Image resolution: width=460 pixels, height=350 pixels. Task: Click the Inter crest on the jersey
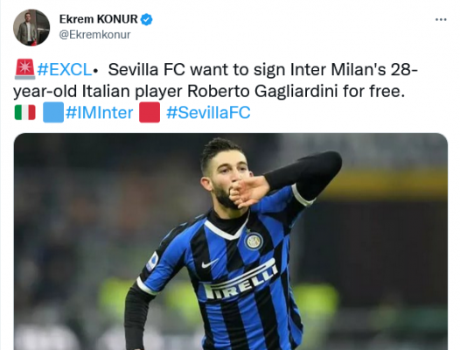254,241
